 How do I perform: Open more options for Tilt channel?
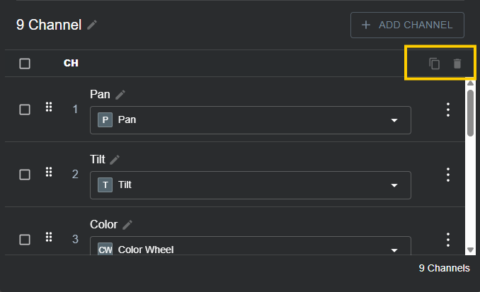pos(447,175)
